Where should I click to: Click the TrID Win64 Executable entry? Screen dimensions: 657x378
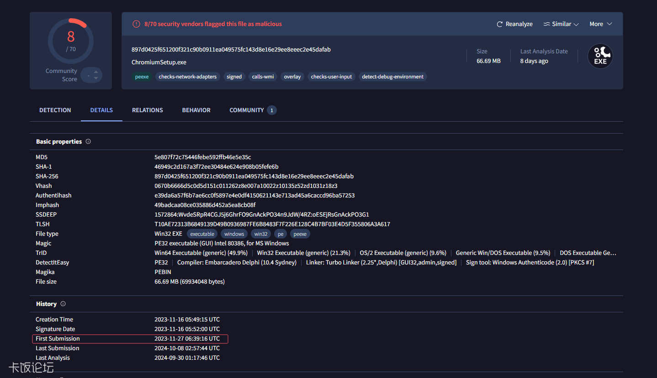tap(201, 253)
